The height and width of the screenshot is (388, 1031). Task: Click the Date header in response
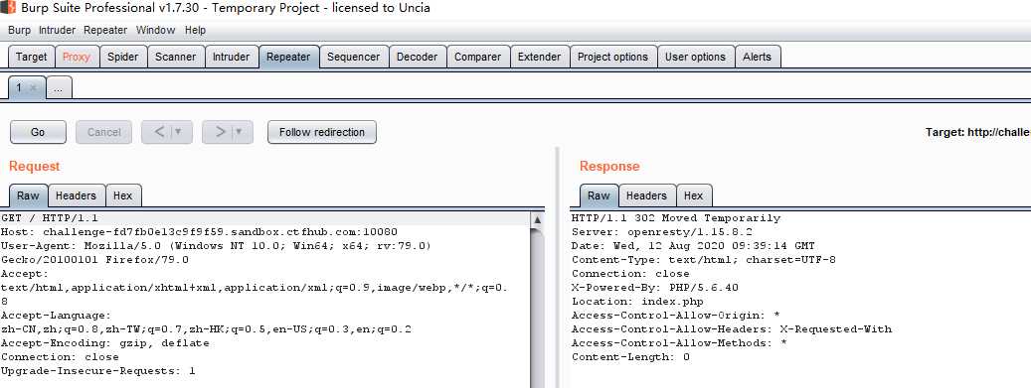click(x=693, y=245)
